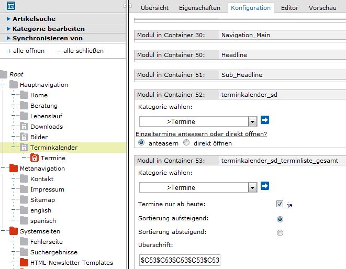The image size is (346, 269).
Task: Choose 'Sortierung absteigend' radio button
Action: click(x=280, y=233)
